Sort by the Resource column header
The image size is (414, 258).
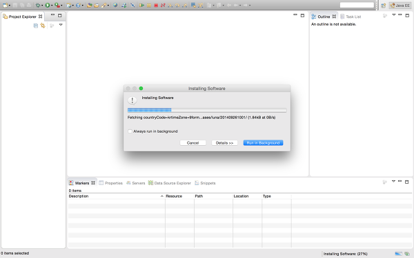(179, 196)
